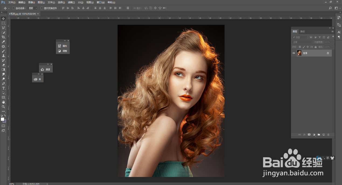This screenshot has height=185, width=342.
Task: Open the collapsed 调整 (Adjustments) panel
Action: pyautogui.click(x=63, y=51)
